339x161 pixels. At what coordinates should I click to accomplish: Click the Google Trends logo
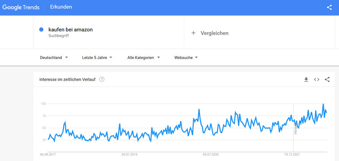[x=21, y=7]
